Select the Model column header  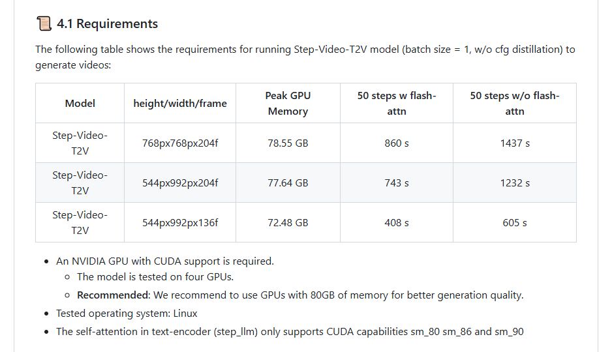point(80,103)
